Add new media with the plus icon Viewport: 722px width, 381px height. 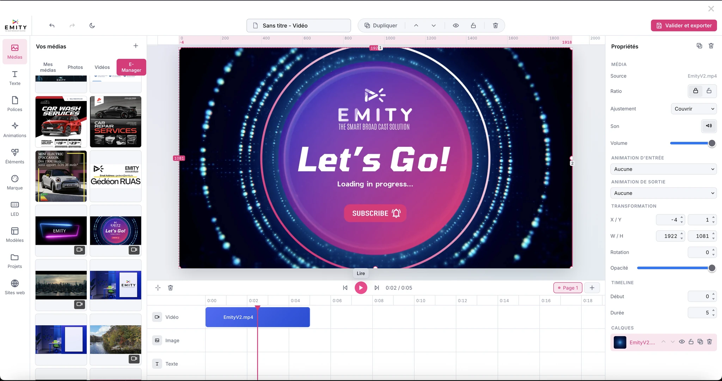136,46
